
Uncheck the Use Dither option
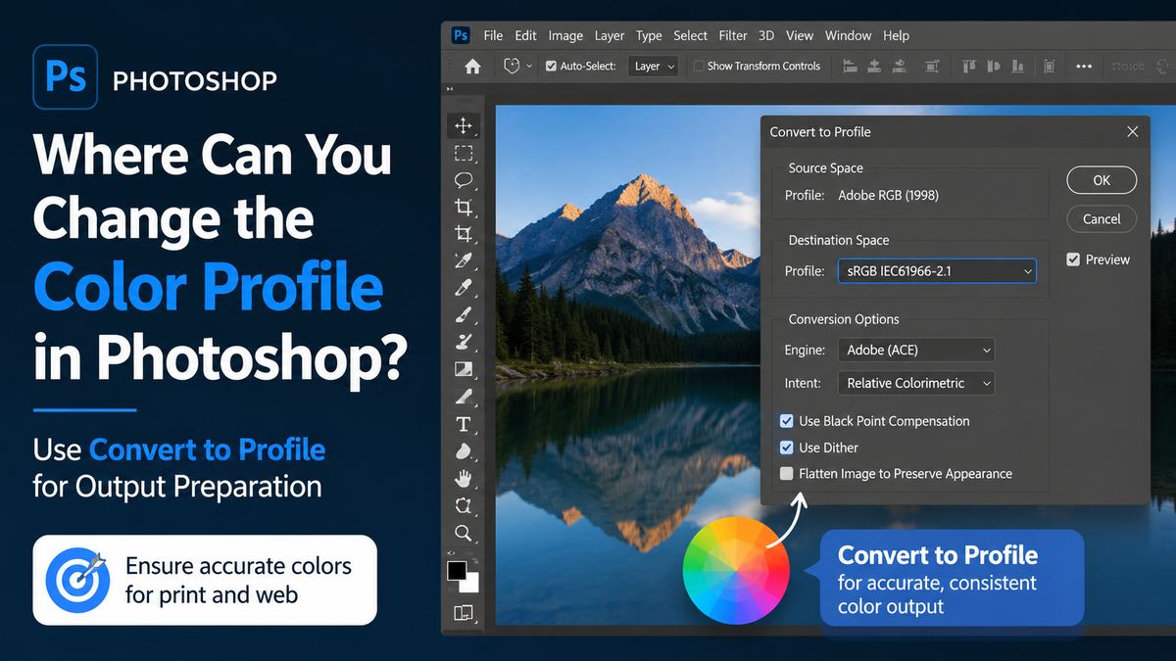pyautogui.click(x=786, y=448)
